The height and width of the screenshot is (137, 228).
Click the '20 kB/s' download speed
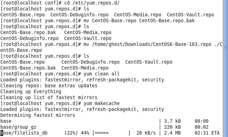(146, 133)
